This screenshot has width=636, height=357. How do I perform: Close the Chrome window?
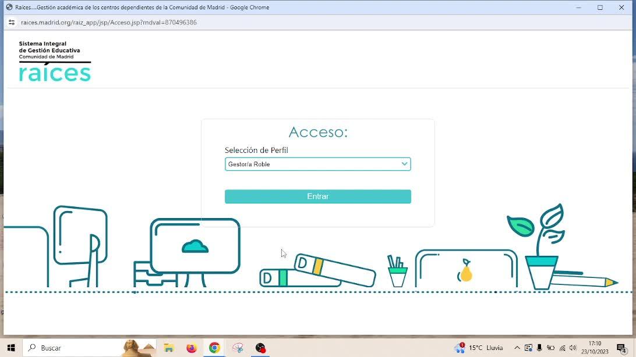[621, 8]
